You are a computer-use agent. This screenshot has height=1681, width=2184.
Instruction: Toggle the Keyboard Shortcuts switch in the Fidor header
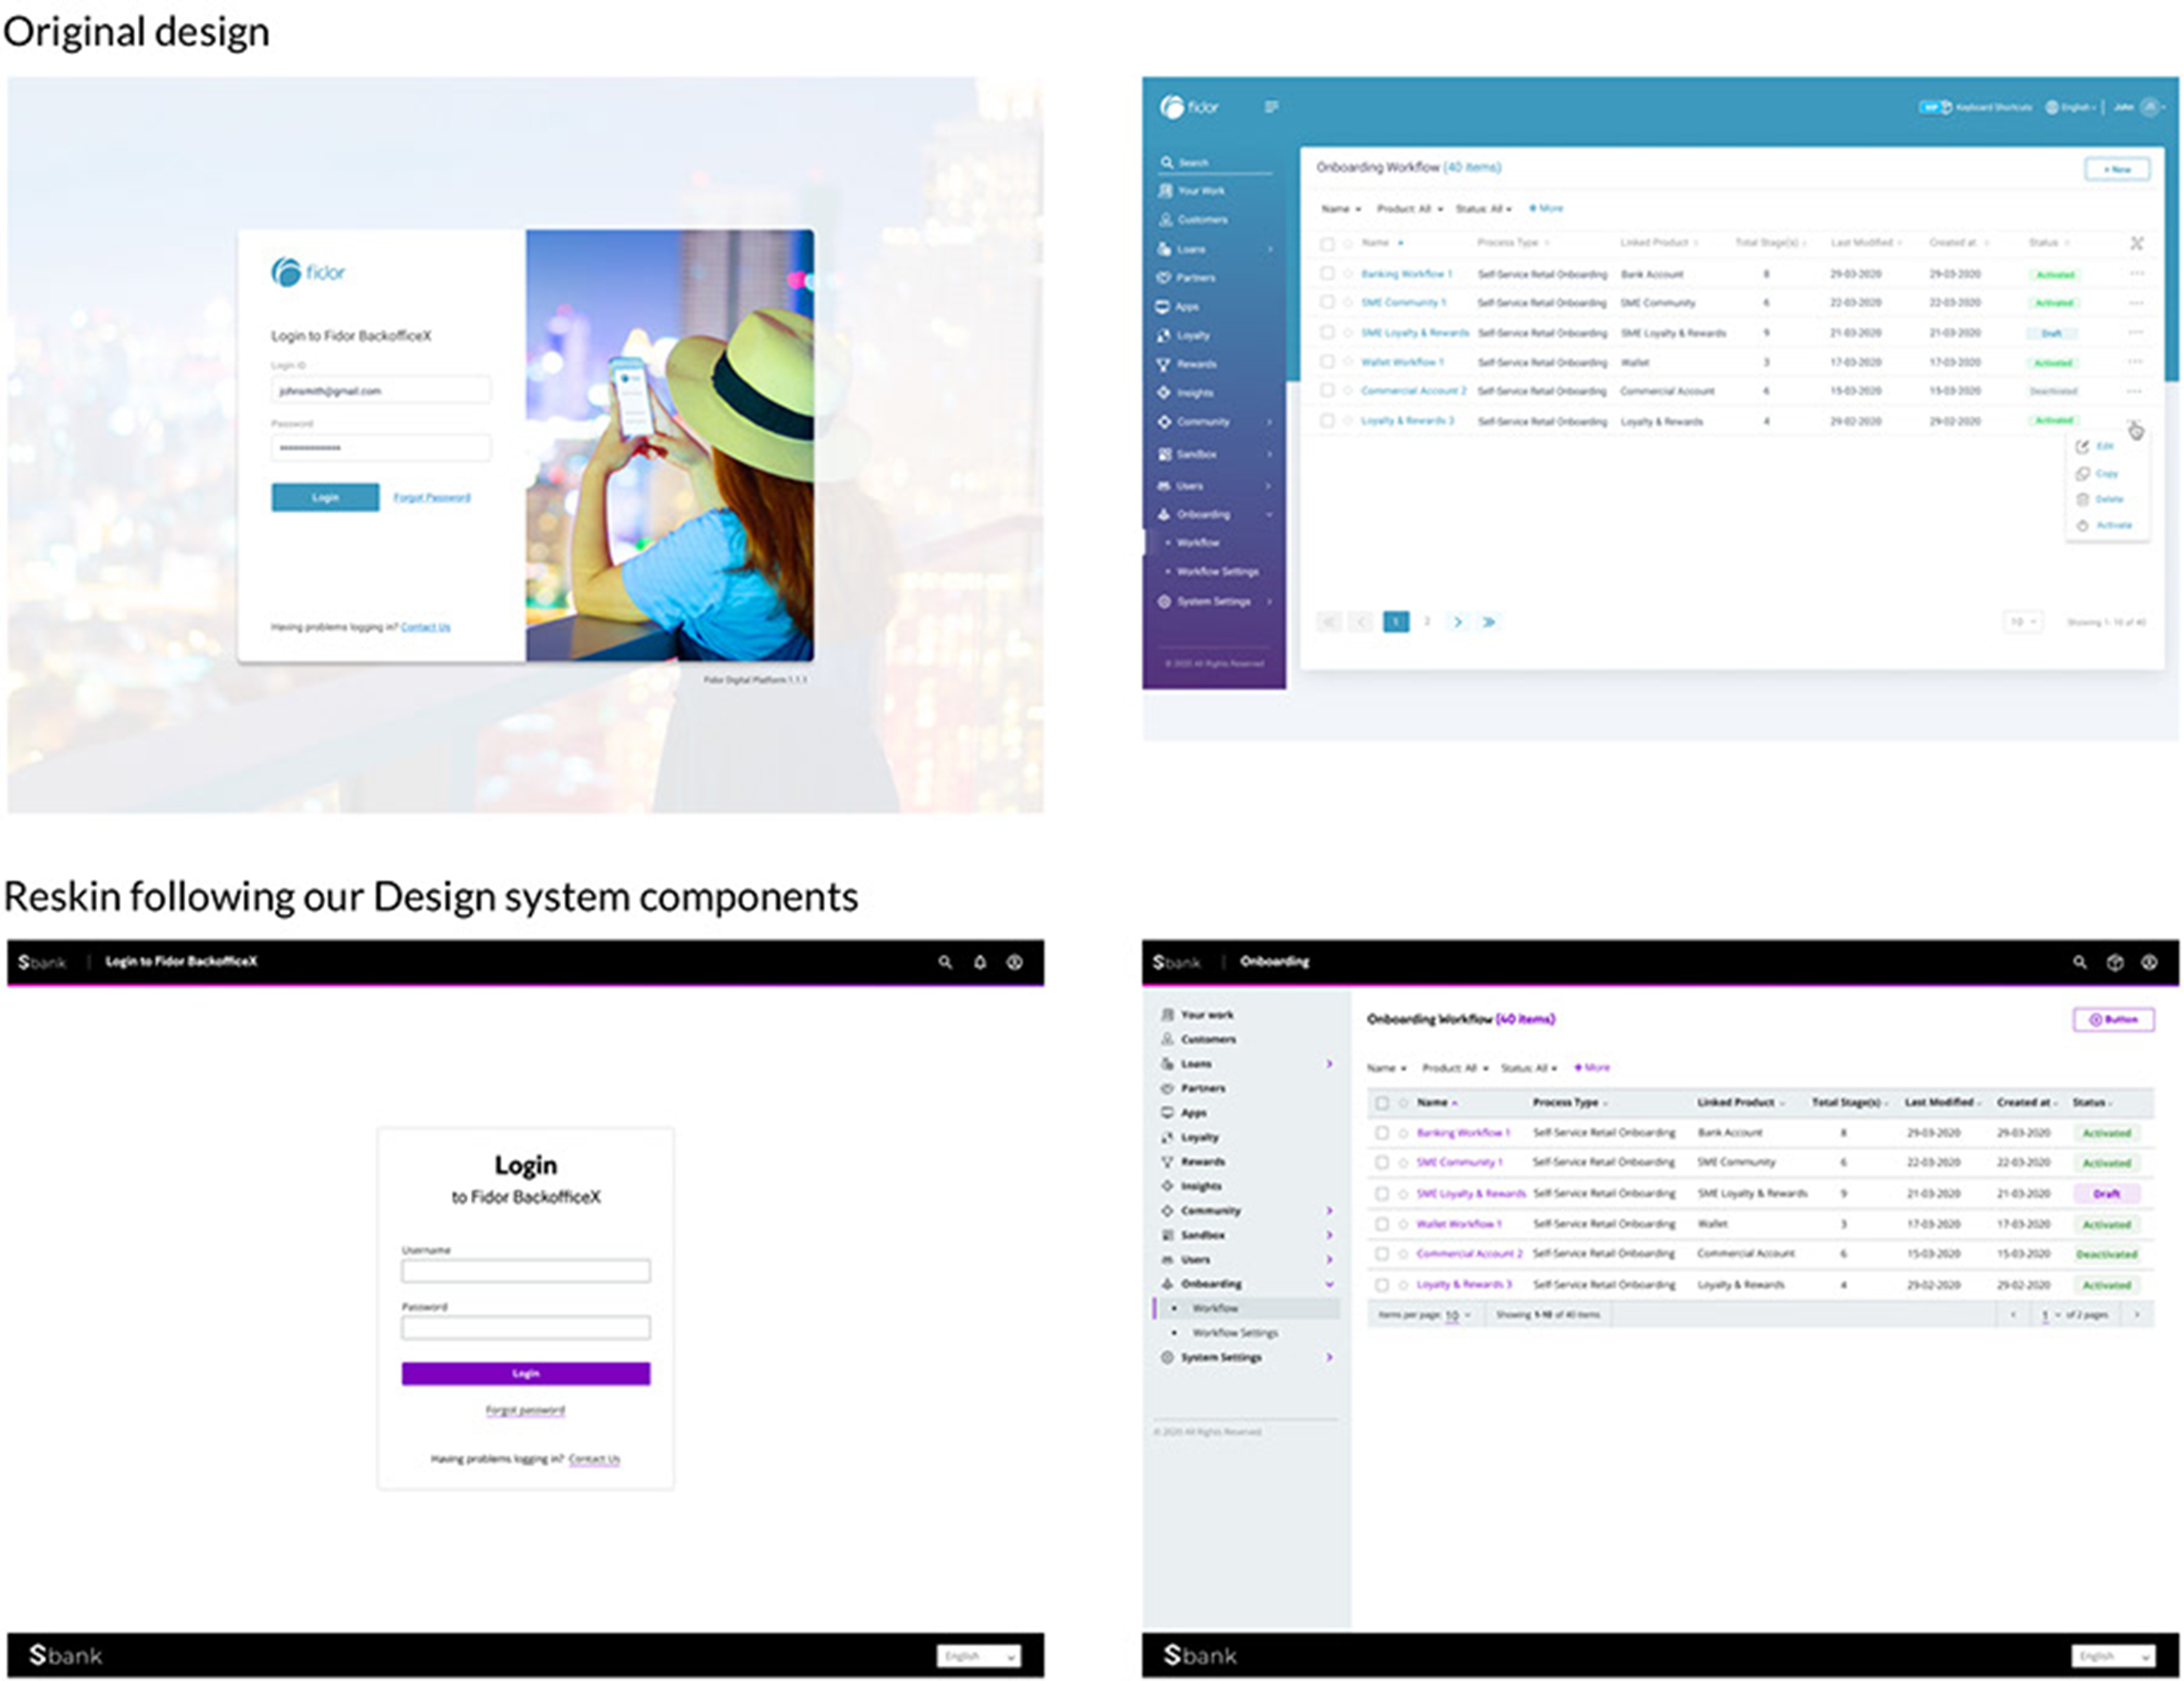tap(1934, 107)
